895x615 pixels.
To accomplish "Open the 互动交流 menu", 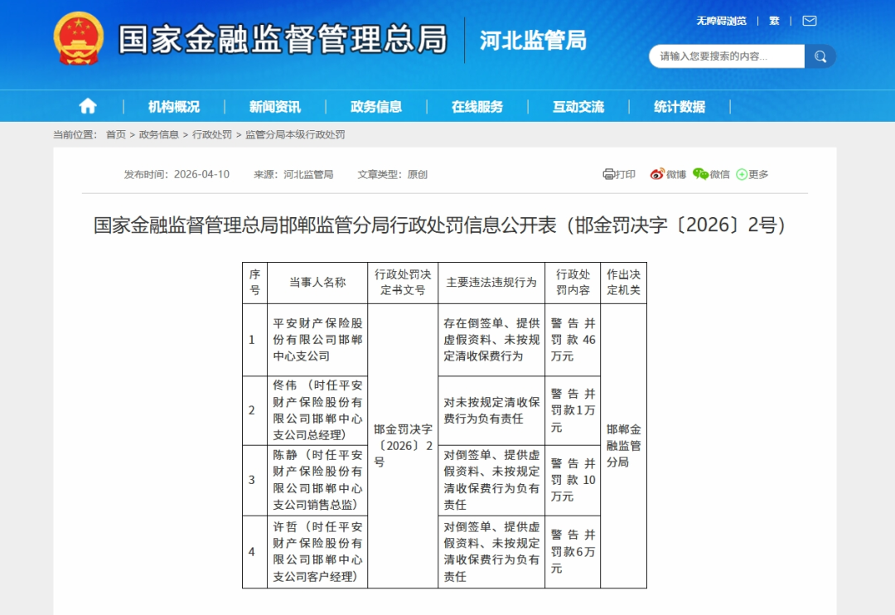I will [x=578, y=107].
